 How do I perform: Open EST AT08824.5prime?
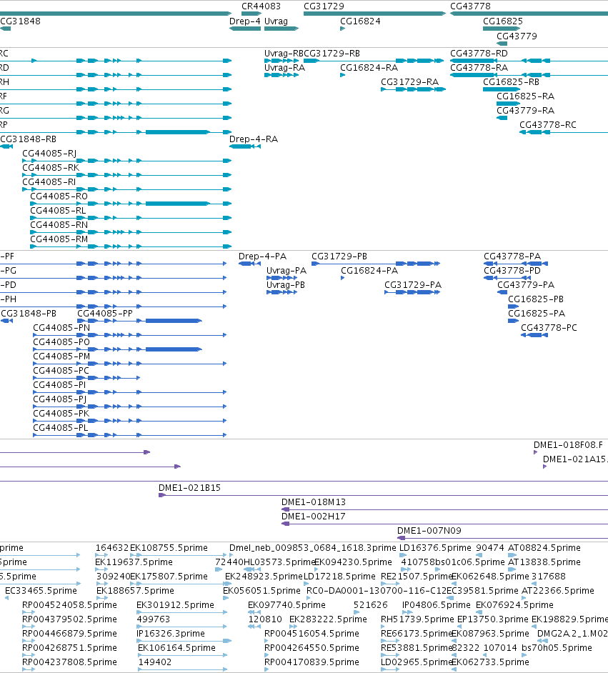[544, 548]
